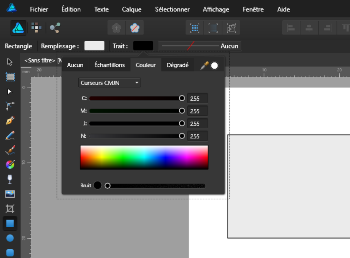Viewport: 350px width, 258px height.
Task: Click the white picked-color circle
Action: tap(215, 65)
